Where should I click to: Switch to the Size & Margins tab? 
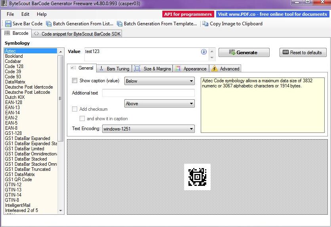point(152,68)
